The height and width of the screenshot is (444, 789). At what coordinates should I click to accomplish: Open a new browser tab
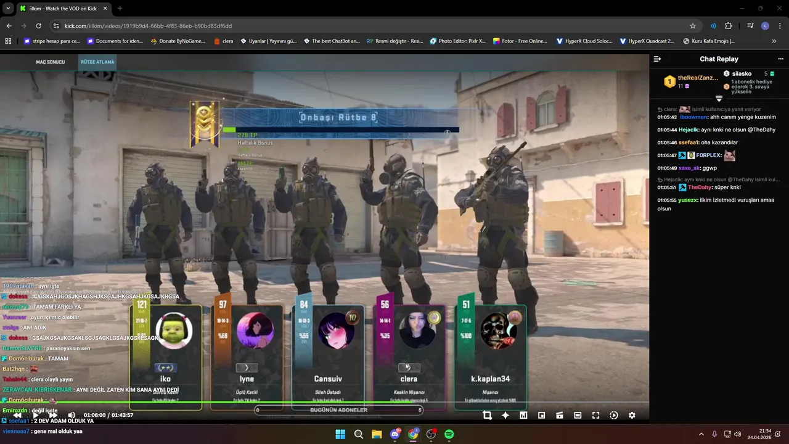click(x=120, y=8)
